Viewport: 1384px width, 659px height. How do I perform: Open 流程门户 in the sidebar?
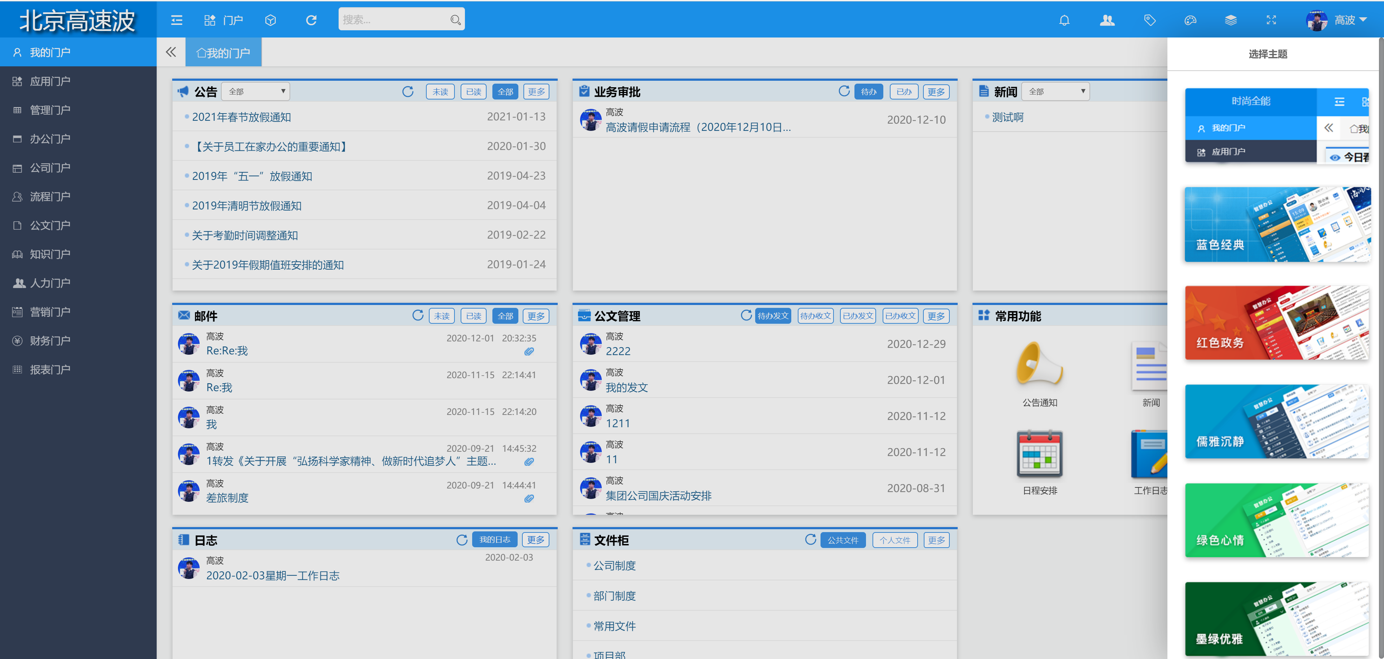coord(50,197)
